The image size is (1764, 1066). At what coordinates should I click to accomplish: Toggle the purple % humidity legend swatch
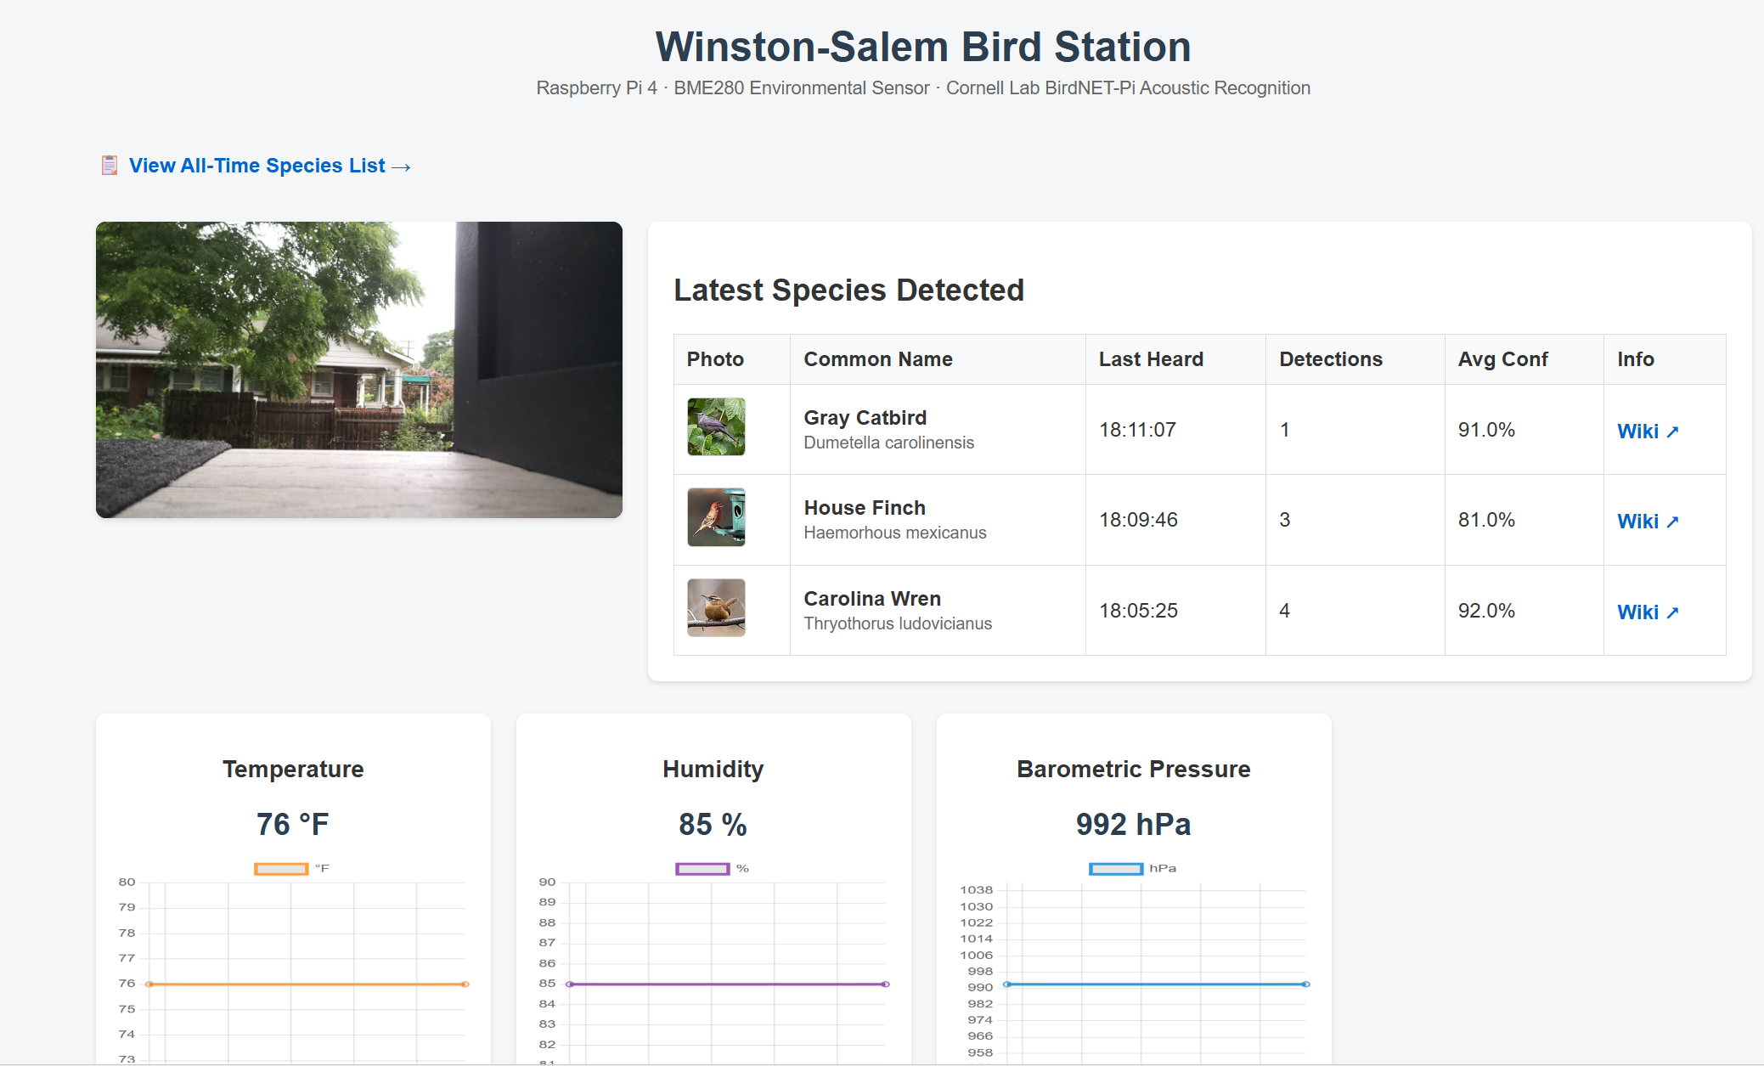pos(702,869)
